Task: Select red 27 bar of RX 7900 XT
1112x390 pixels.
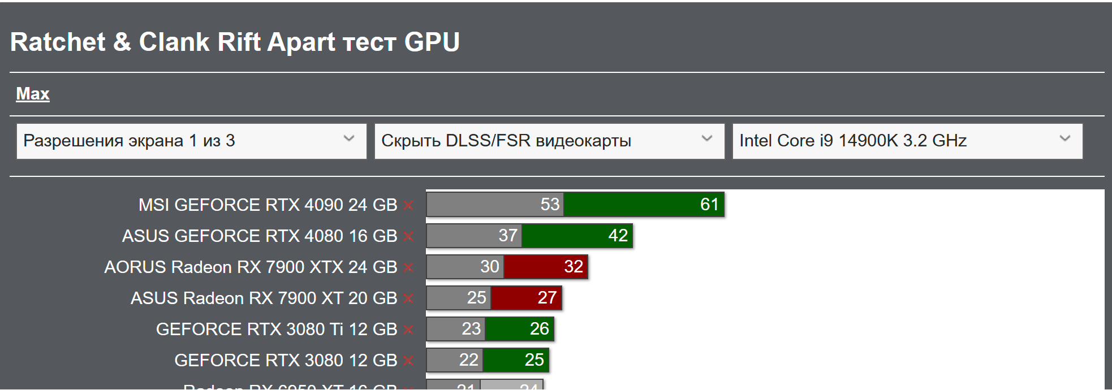Action: (x=526, y=298)
